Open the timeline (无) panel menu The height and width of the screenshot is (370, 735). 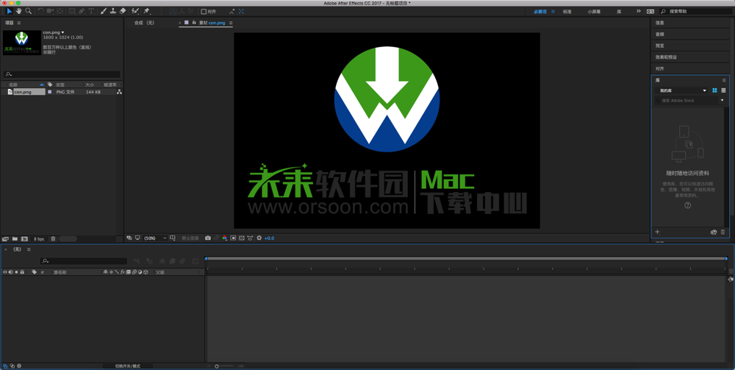point(29,249)
